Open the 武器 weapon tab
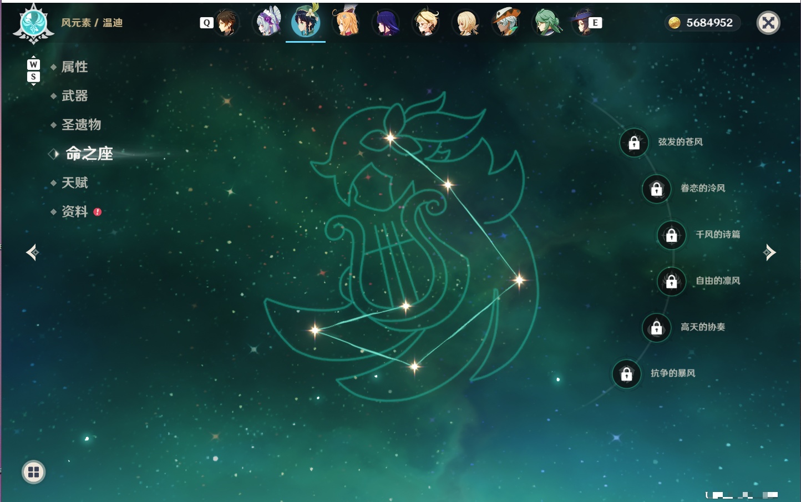Screen dimensions: 801x502 [74, 96]
